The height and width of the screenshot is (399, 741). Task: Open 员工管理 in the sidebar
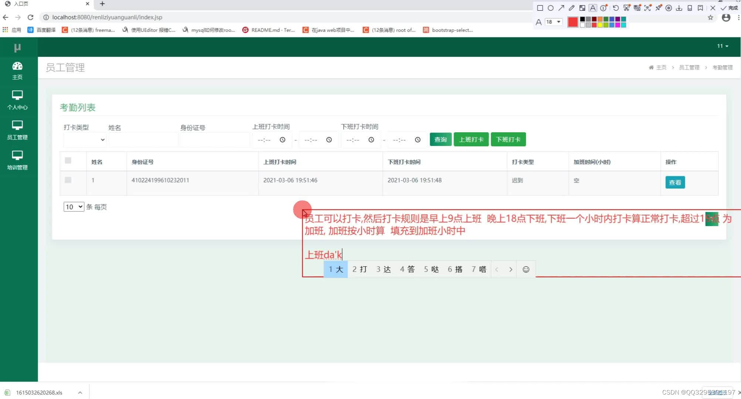[x=17, y=130]
